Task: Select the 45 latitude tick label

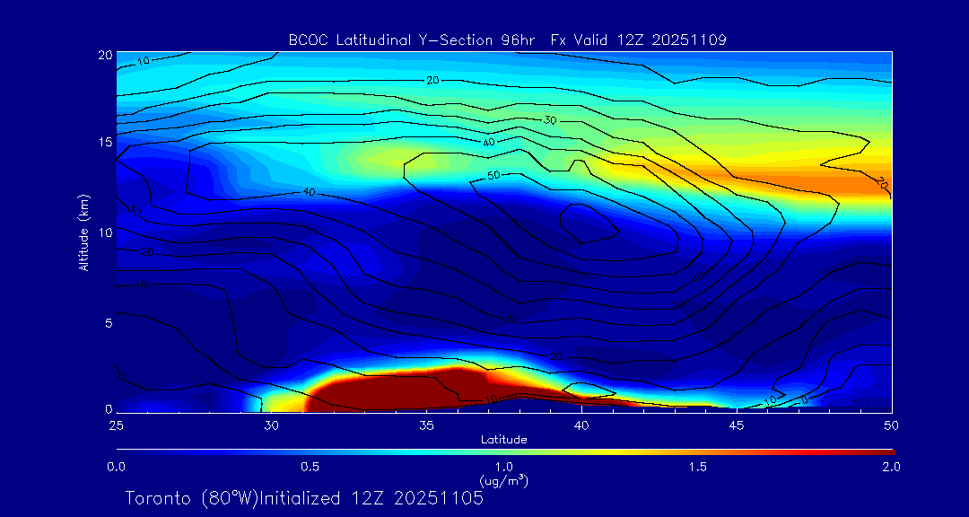Action: point(736,425)
